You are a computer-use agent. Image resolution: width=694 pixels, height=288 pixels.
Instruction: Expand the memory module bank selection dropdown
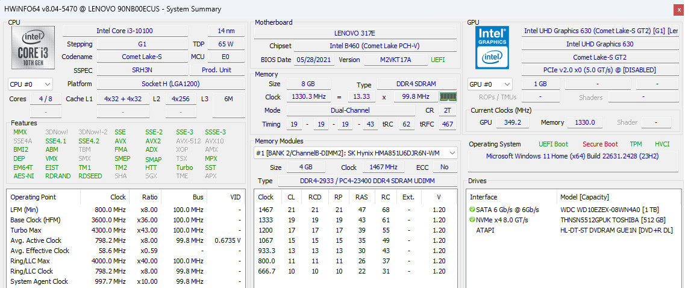click(356, 153)
